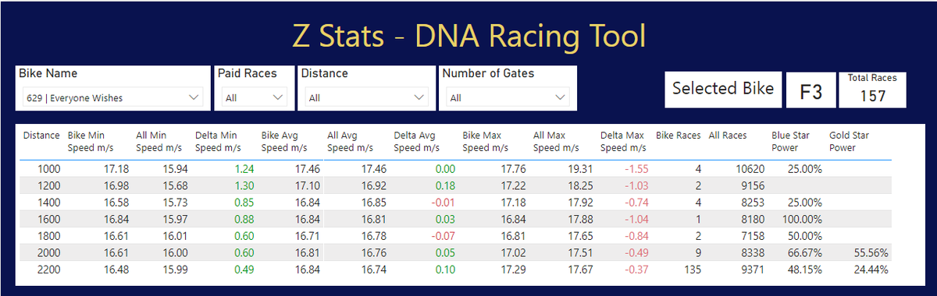
Task: Sort by All Max Speed column header
Action: (556, 141)
